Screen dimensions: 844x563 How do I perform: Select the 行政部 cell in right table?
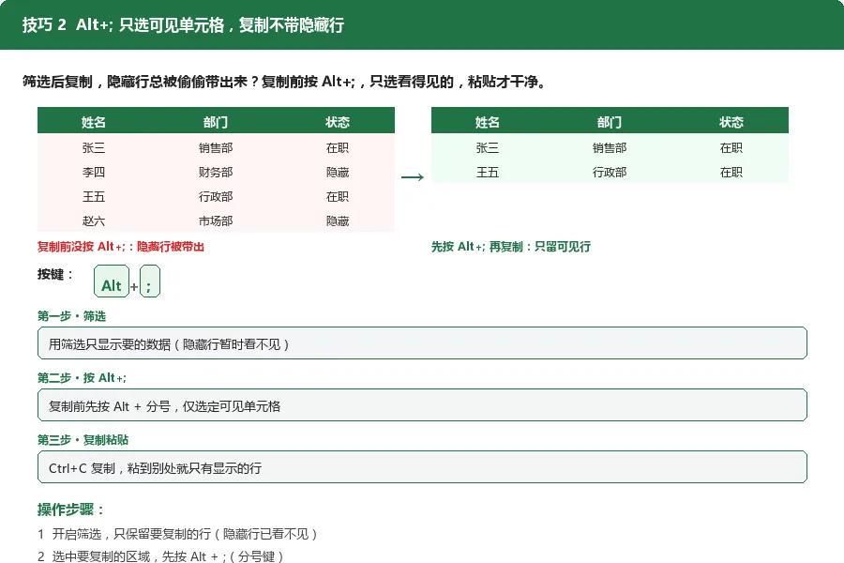[610, 173]
